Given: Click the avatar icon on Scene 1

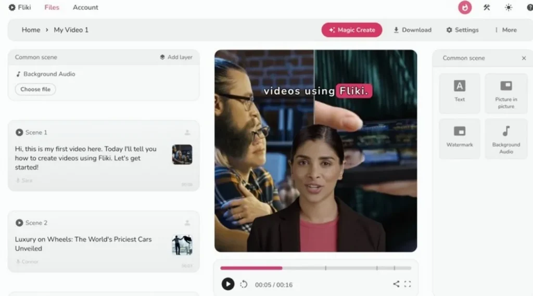Looking at the screenshot, I should [x=187, y=133].
